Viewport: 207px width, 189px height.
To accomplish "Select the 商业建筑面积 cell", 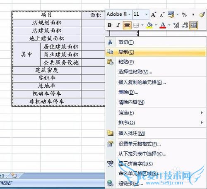I will click(x=61, y=55).
